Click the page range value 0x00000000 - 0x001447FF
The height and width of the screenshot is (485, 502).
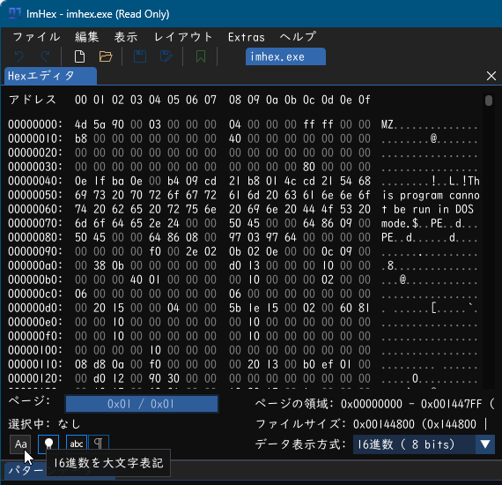click(411, 404)
